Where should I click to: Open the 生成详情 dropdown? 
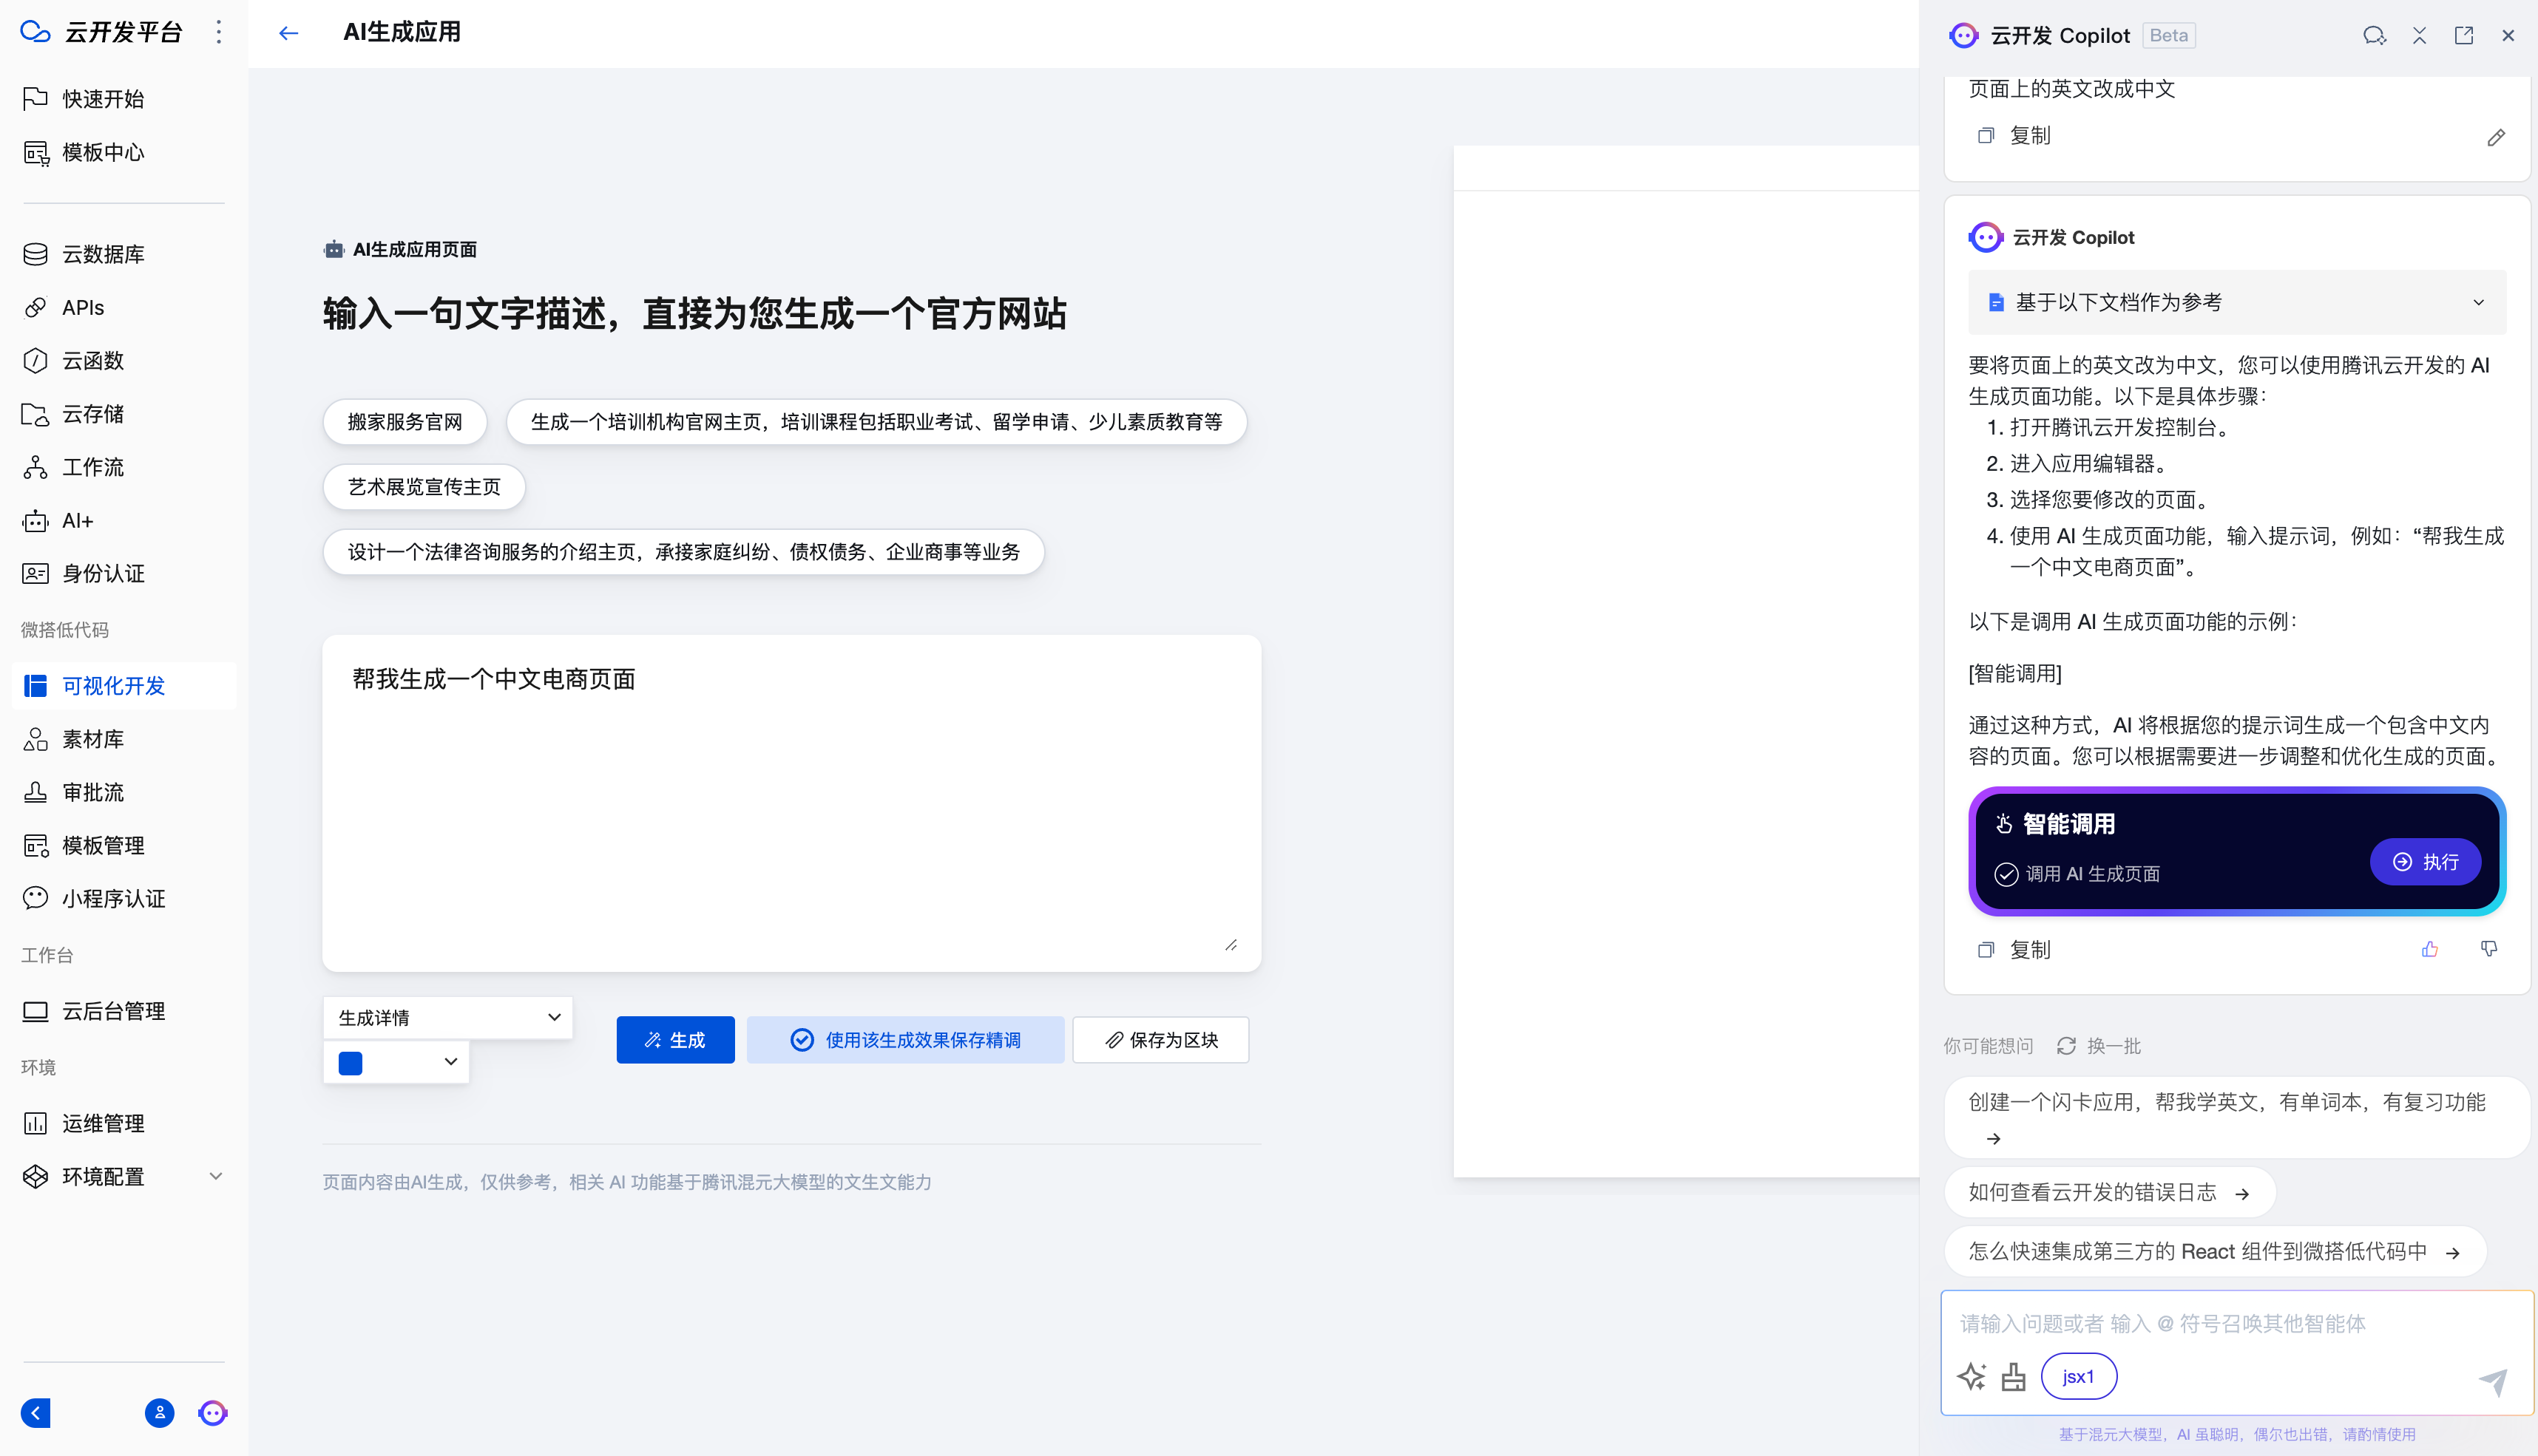[447, 1017]
